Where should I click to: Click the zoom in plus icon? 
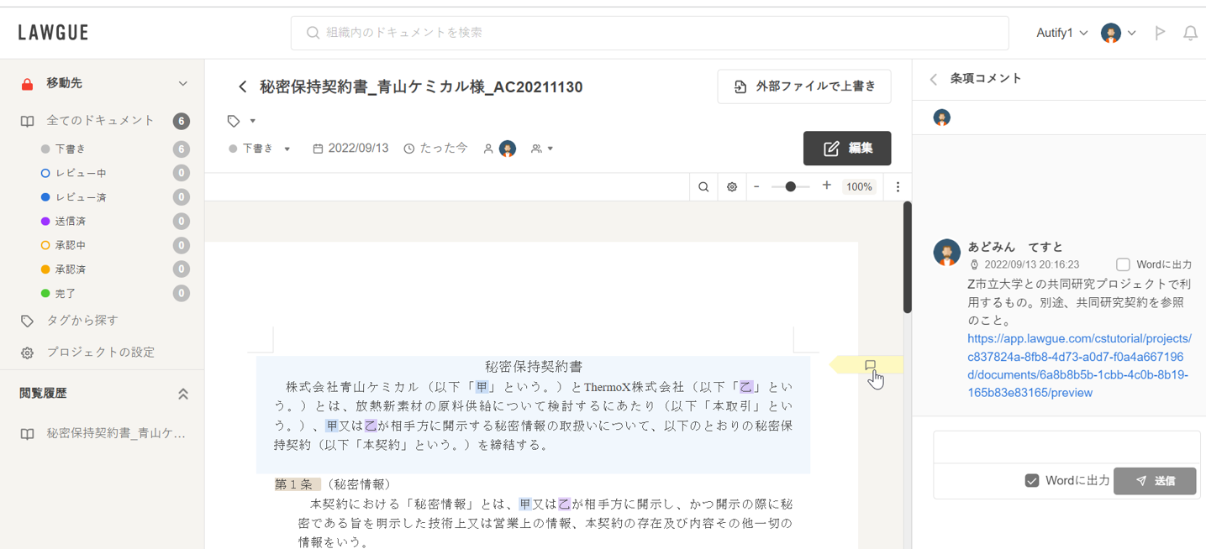pyautogui.click(x=827, y=186)
